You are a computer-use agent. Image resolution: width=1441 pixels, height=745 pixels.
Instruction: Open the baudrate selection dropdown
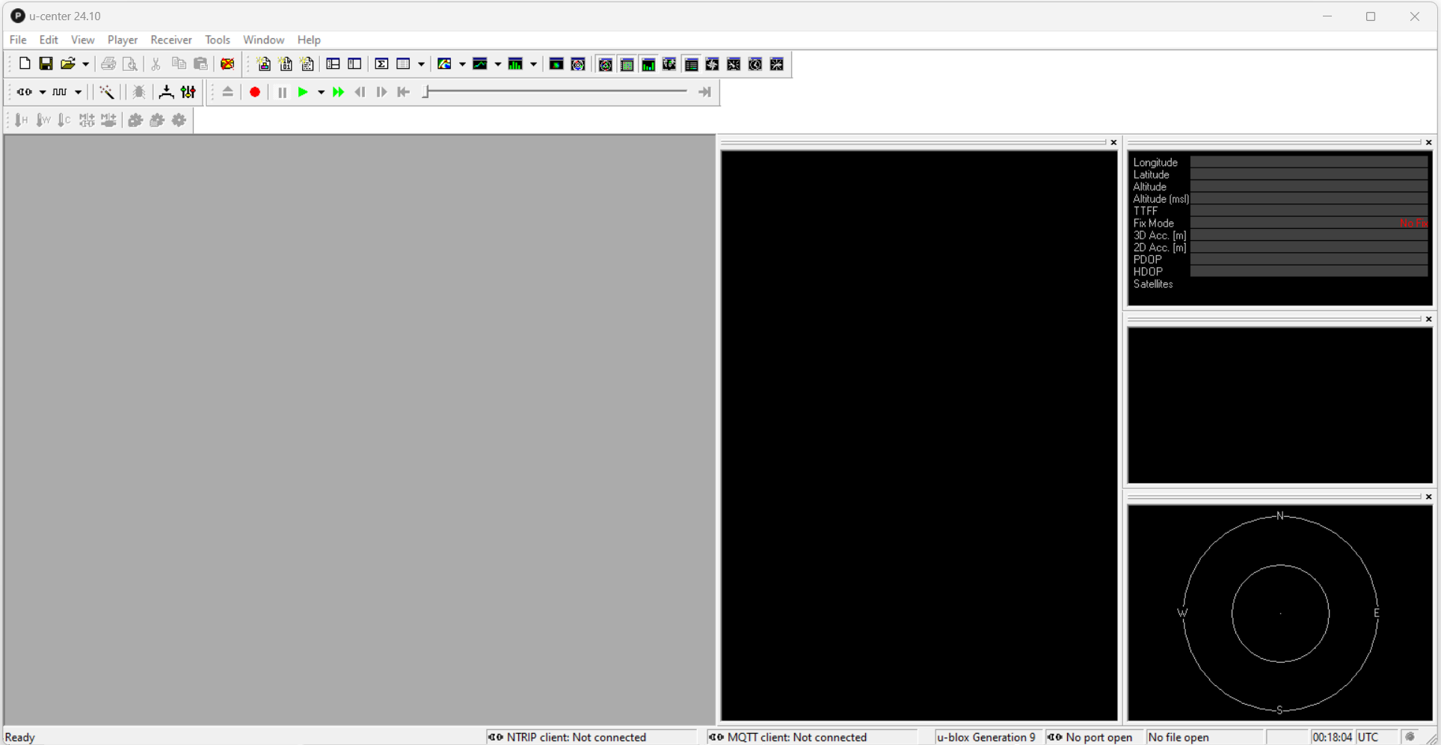point(76,92)
